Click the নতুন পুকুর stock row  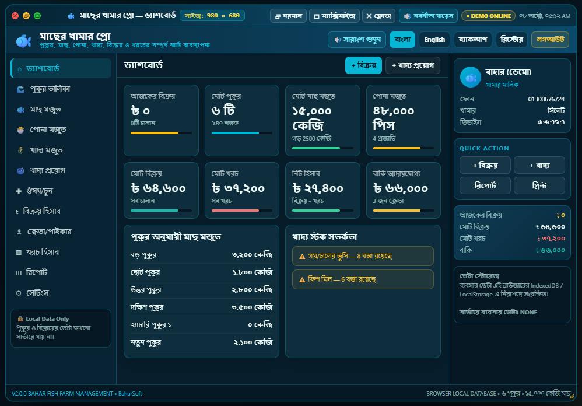coord(202,342)
